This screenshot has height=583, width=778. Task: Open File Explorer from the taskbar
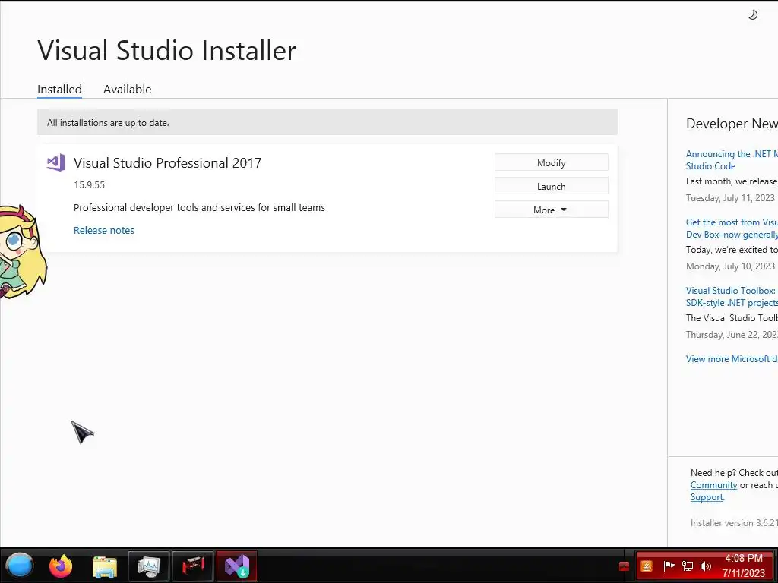tap(105, 566)
